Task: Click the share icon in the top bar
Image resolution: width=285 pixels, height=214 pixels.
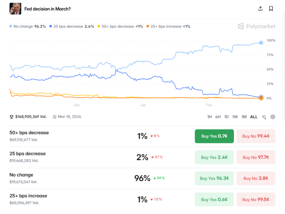Action: [x=260, y=9]
